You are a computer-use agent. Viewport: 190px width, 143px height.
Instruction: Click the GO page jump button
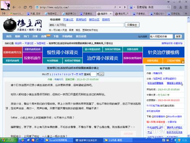point(101,74)
